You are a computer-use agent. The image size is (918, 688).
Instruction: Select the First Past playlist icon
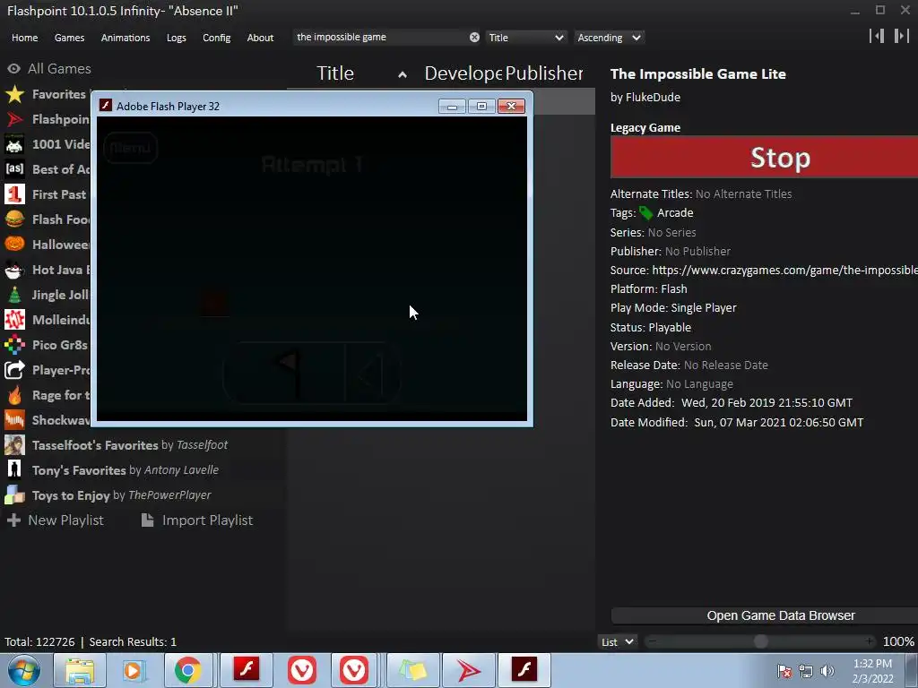click(14, 194)
